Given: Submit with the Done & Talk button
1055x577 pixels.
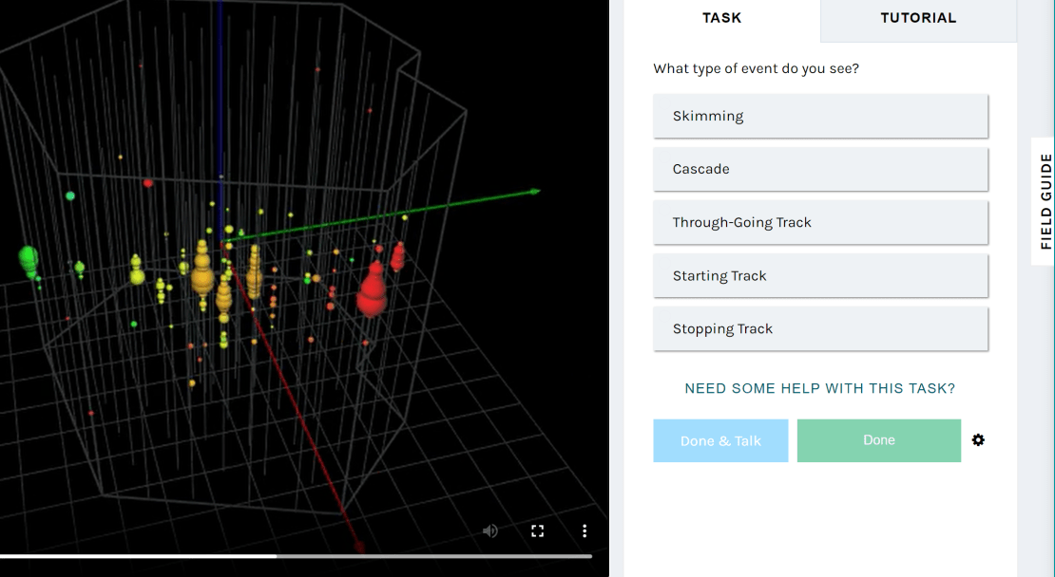Looking at the screenshot, I should point(720,440).
